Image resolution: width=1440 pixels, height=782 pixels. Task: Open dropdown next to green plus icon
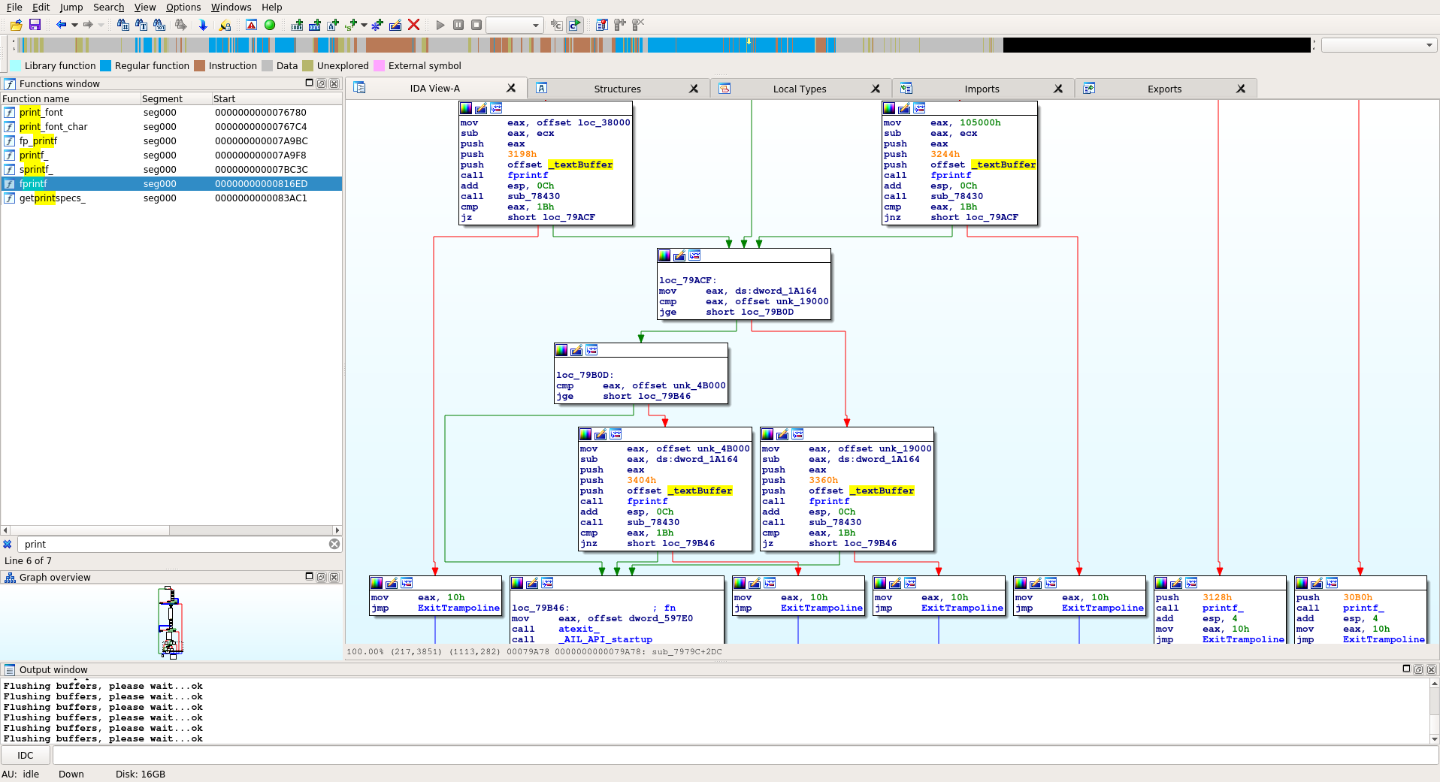(x=364, y=25)
